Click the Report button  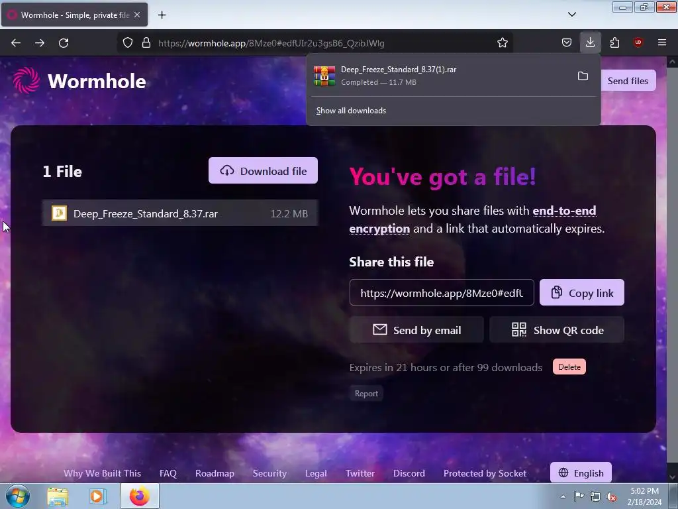coord(366,394)
